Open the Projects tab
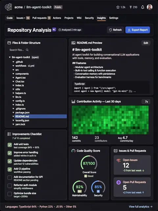Screen dimensions: 158x211 pyautogui.click(x=69, y=18)
